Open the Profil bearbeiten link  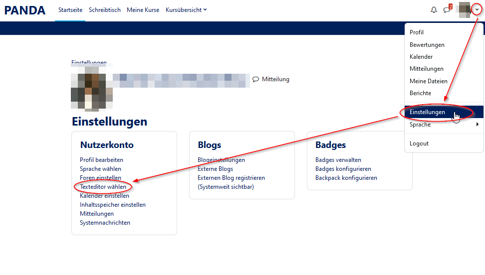coord(101,160)
